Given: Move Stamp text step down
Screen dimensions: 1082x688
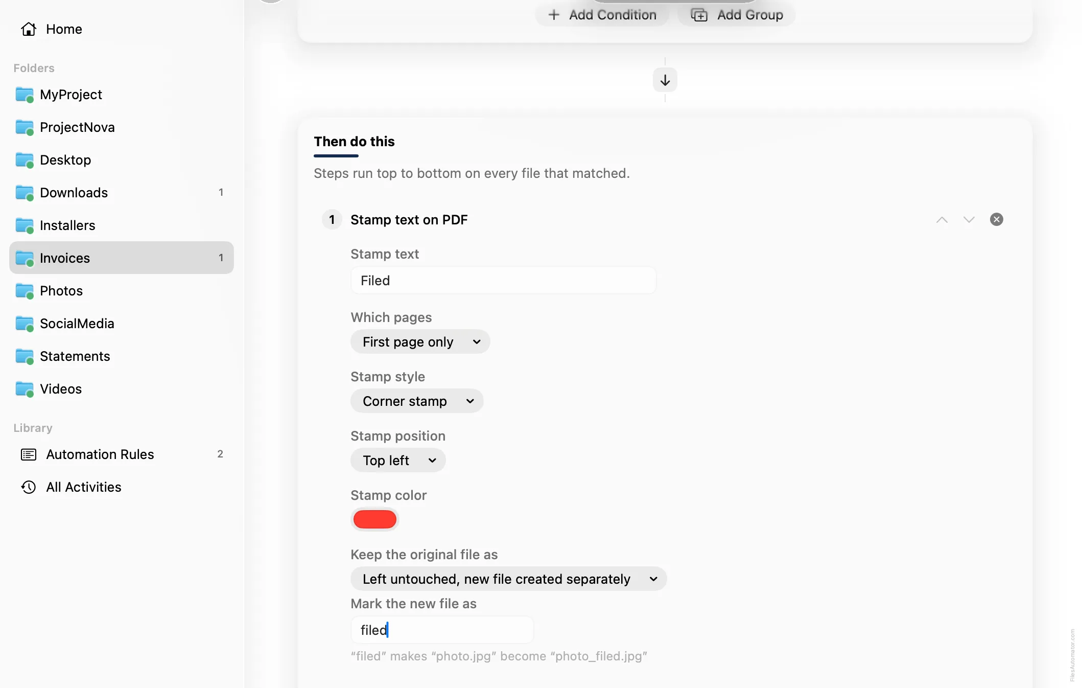Looking at the screenshot, I should [x=969, y=220].
